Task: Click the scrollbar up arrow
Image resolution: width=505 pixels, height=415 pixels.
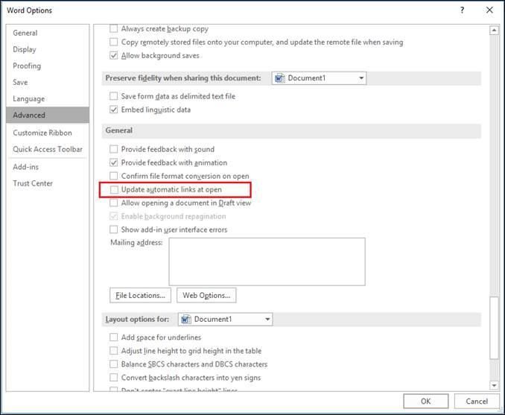Action: tap(493, 31)
